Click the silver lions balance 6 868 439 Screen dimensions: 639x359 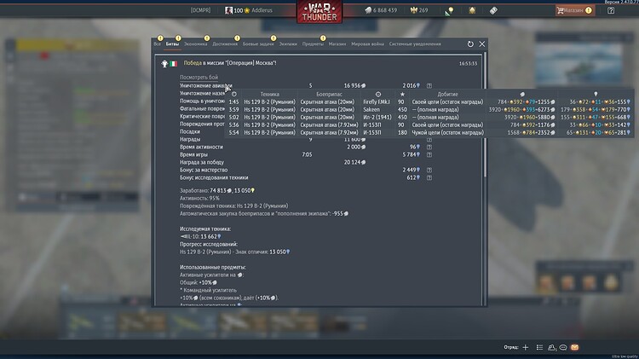(381, 10)
